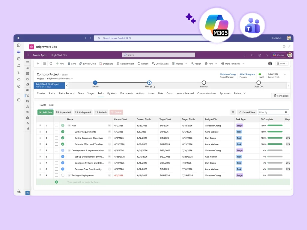Click the green add row plus icon
307x230 pixels.
56,182
